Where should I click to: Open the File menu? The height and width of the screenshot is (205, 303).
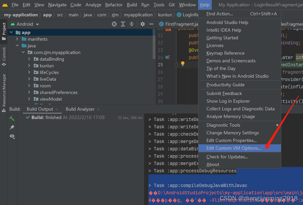[15, 5]
